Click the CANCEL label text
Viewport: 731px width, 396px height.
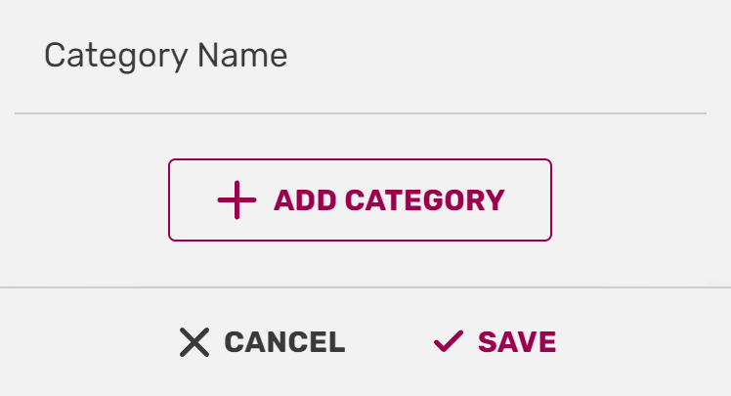tap(284, 342)
